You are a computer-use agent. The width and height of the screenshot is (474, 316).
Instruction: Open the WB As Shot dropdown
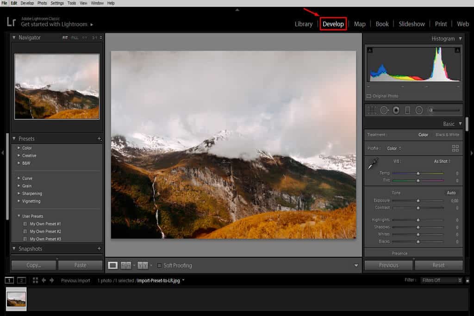442,161
